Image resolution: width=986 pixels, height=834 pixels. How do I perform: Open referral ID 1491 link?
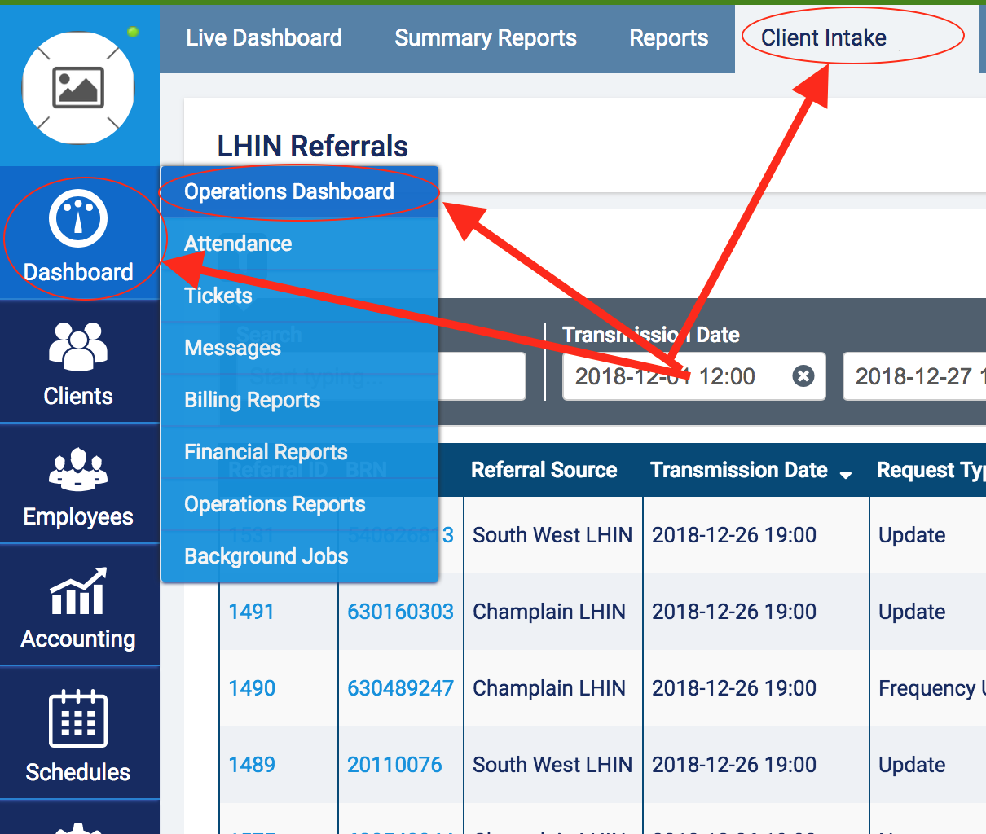coord(252,612)
